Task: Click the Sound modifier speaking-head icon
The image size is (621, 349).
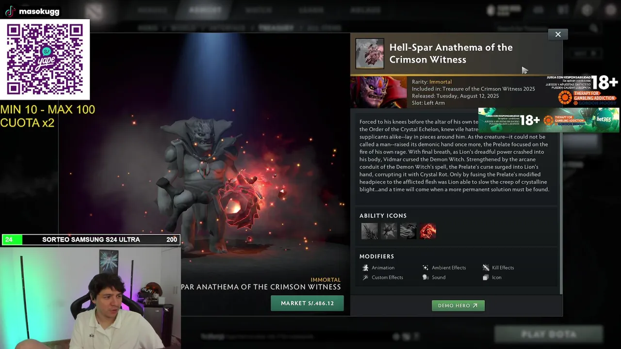Action: tap(425, 277)
